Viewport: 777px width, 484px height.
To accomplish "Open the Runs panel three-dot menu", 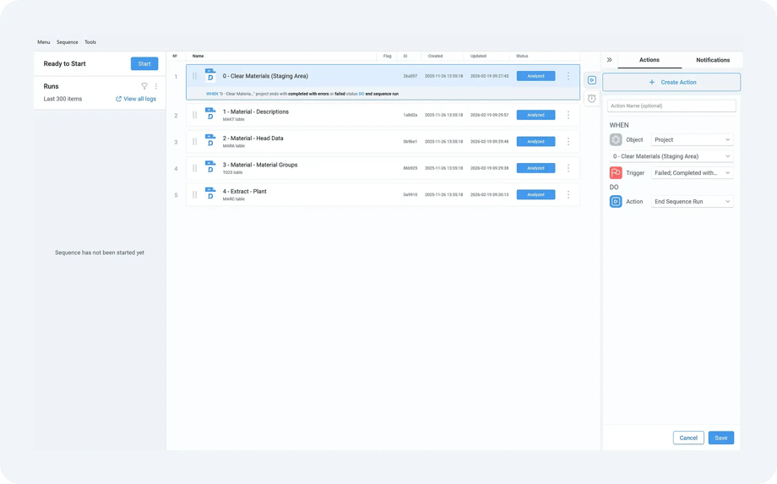I will (156, 86).
